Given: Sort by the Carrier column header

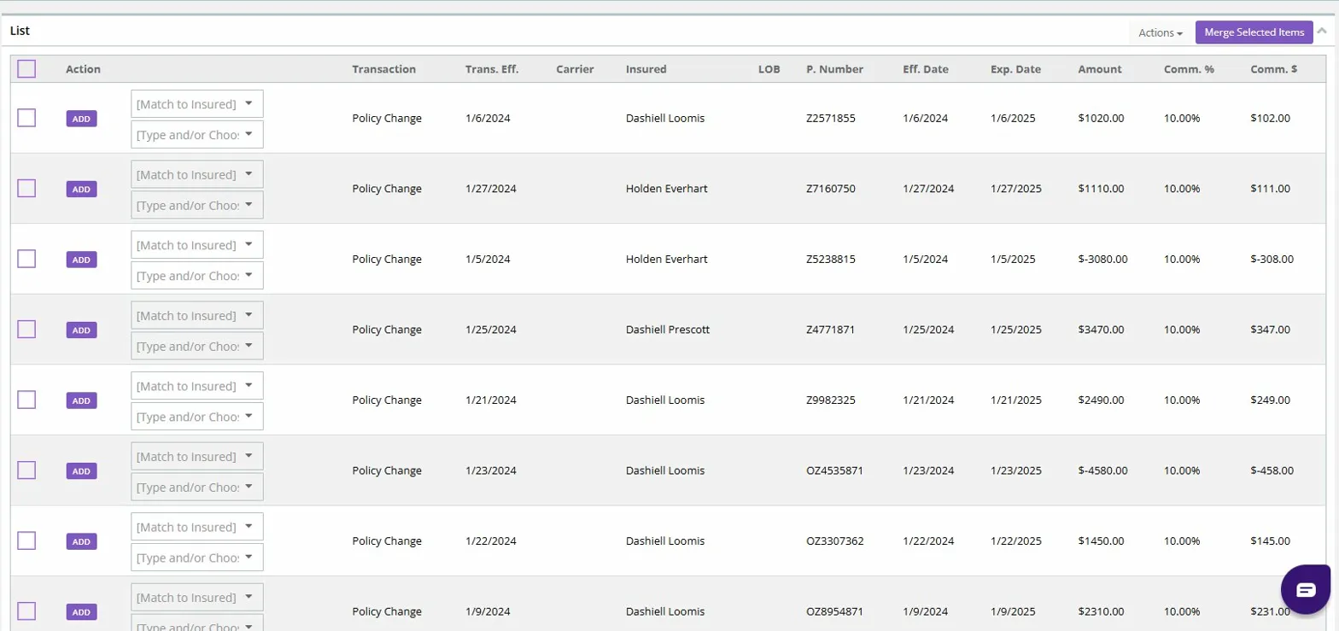Looking at the screenshot, I should tap(574, 69).
